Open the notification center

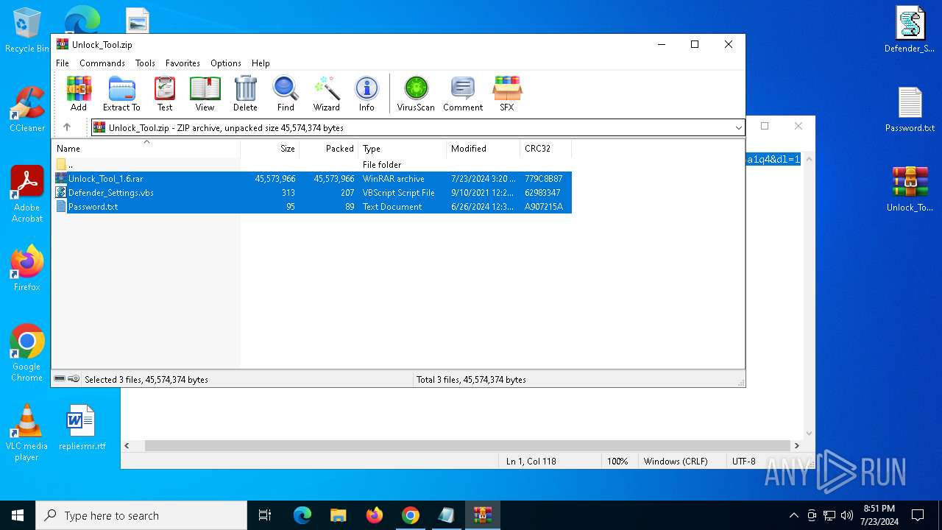click(x=918, y=515)
